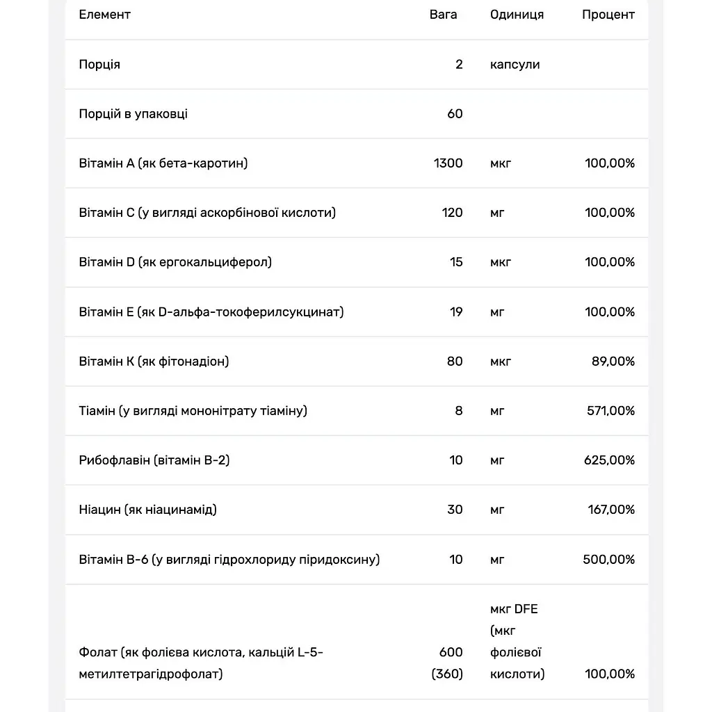This screenshot has height=712, width=712.
Task: Select the Рибофлавін (вітамін B-2) row
Action: click(357, 460)
